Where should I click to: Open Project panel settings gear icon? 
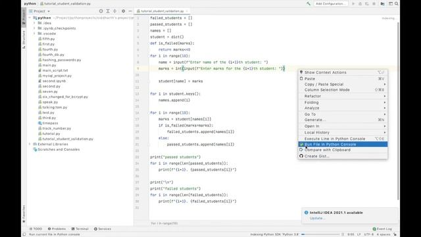(x=123, y=11)
